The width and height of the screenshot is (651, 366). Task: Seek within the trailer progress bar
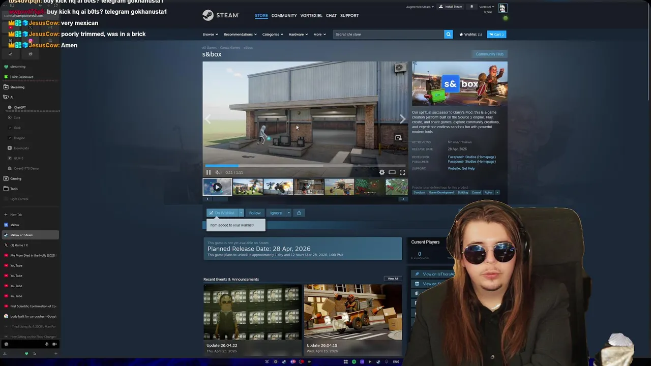click(x=305, y=166)
